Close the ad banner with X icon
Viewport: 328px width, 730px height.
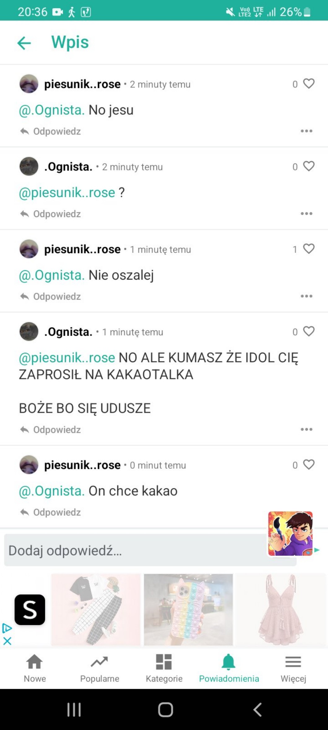pos(7,641)
